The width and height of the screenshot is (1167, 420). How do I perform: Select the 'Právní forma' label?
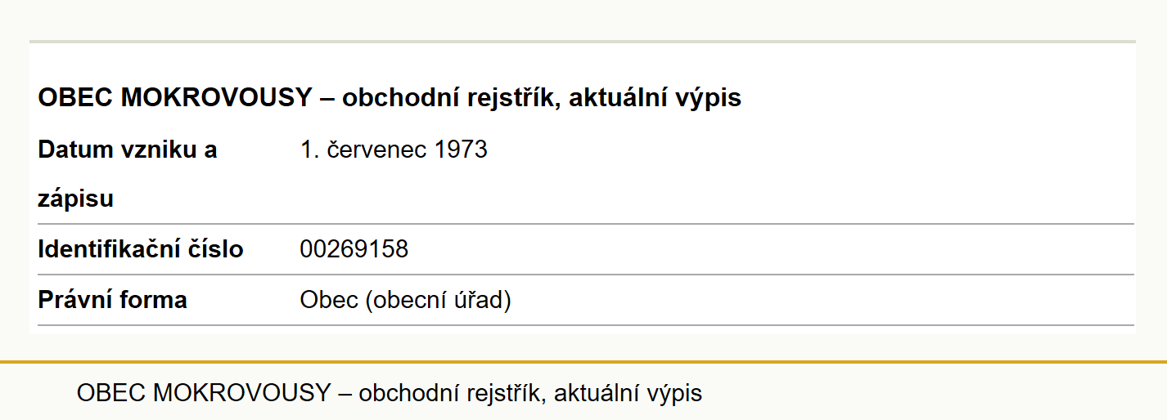click(x=113, y=300)
